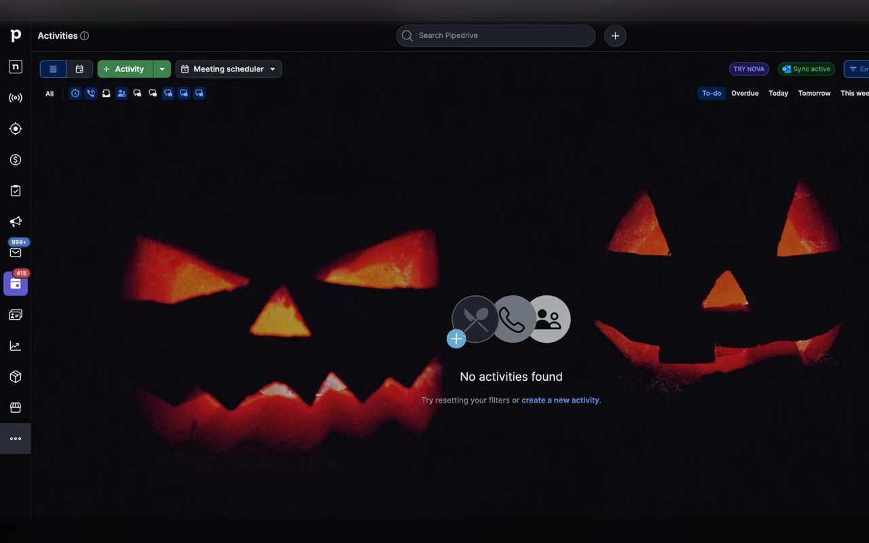Click the round plus quick-add button
The height and width of the screenshot is (543, 869).
tap(615, 35)
